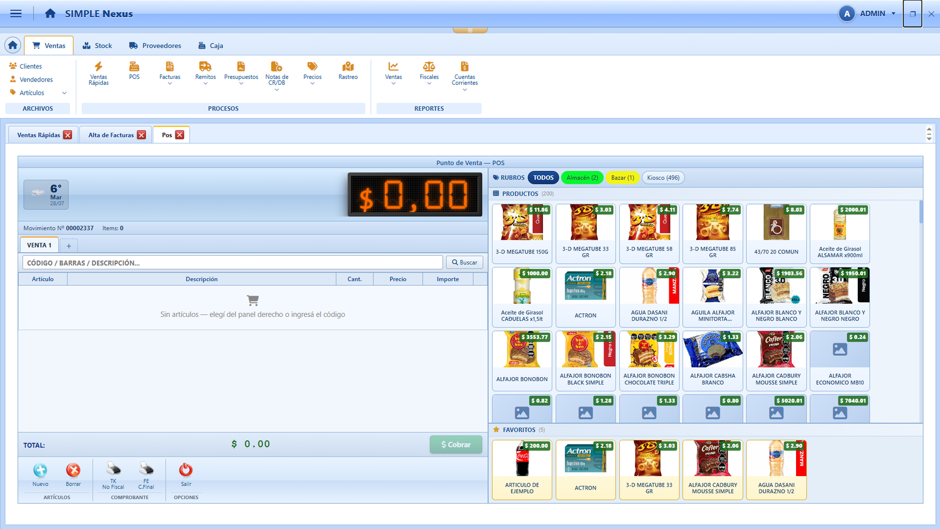Close the Ventas Rápidas tab
This screenshot has height=529, width=940.
click(68, 135)
